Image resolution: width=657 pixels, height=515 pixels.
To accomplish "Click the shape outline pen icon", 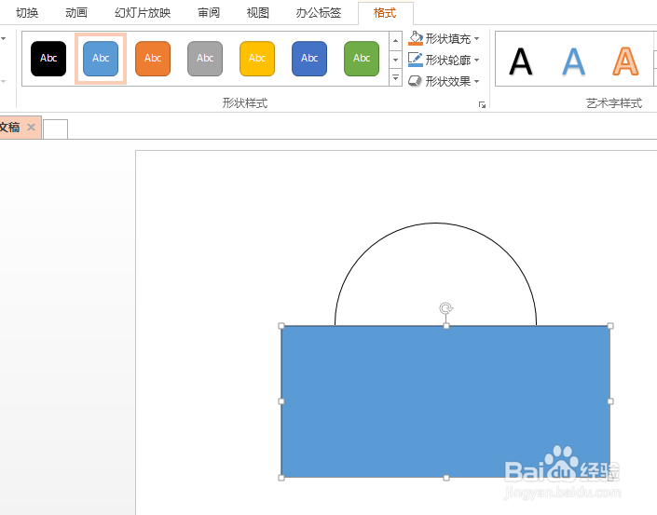I will tap(416, 60).
